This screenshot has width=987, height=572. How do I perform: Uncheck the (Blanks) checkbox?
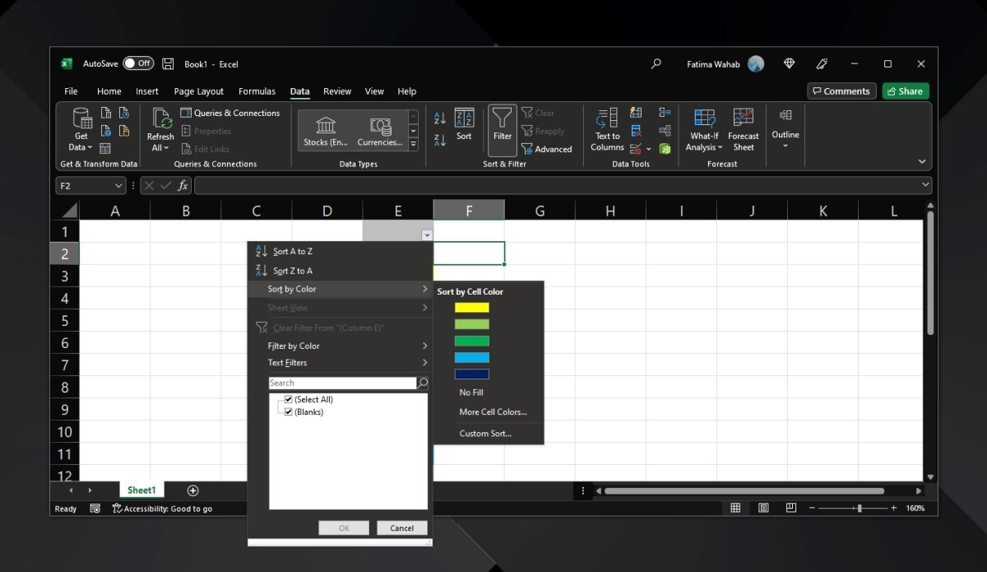289,412
